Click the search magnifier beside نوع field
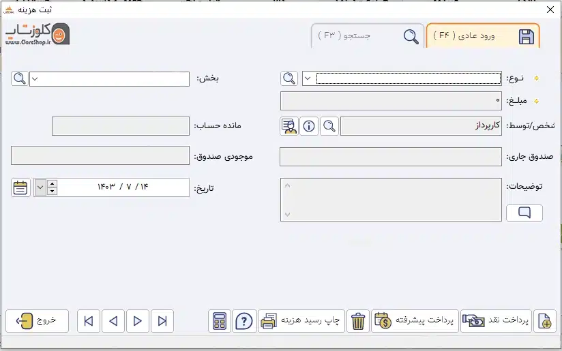 click(x=289, y=78)
